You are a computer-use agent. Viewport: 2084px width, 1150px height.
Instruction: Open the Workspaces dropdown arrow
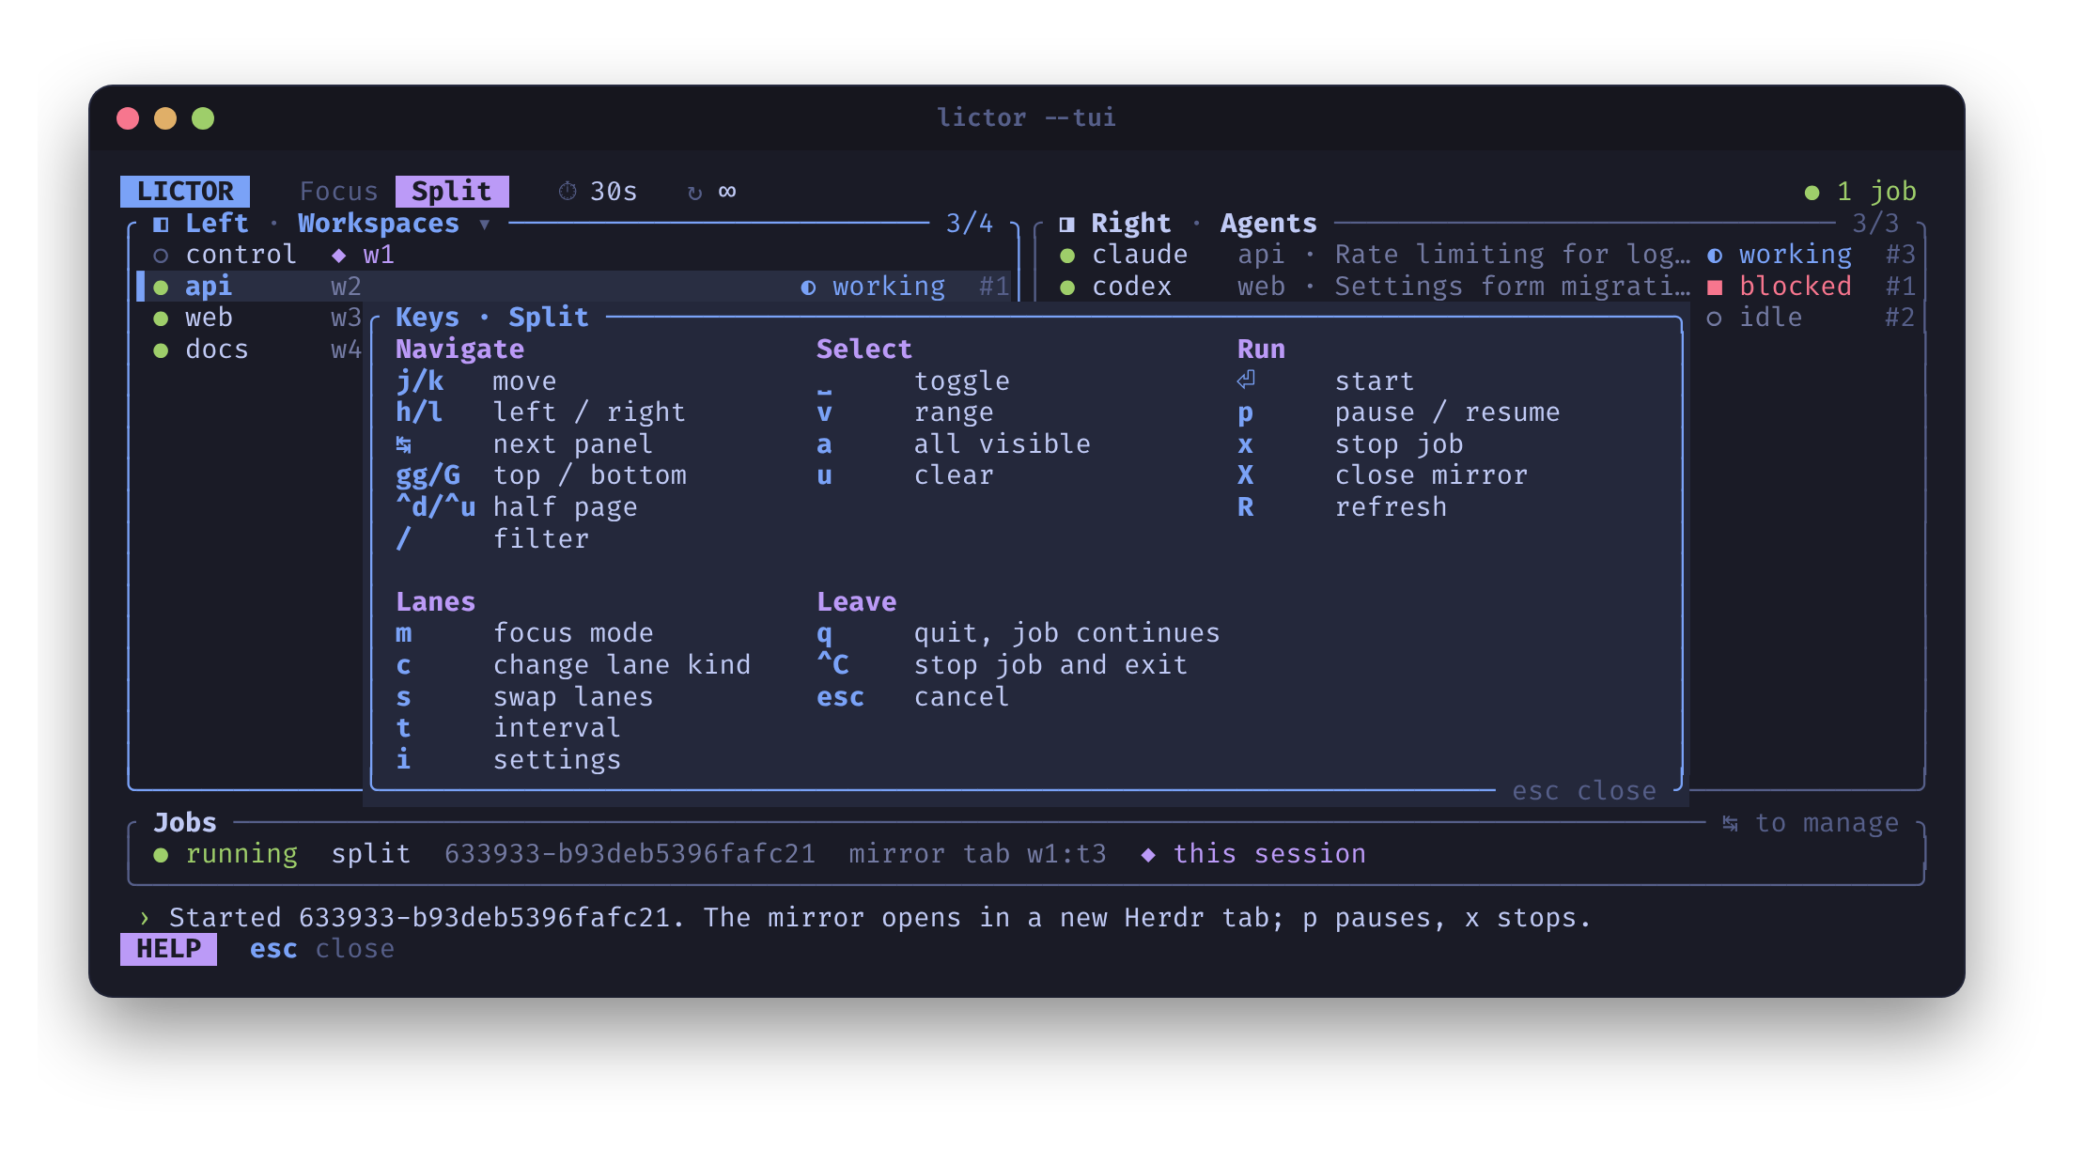485,224
